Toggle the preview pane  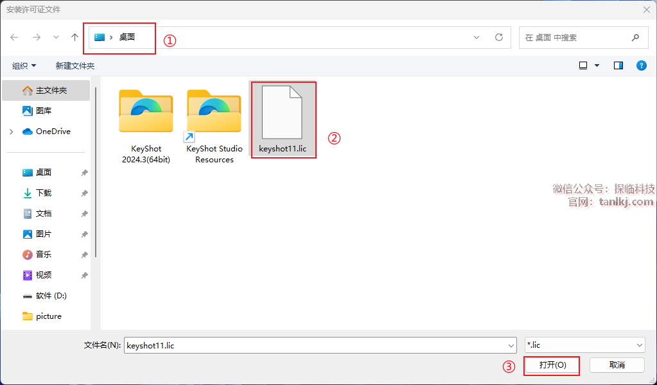(x=618, y=65)
